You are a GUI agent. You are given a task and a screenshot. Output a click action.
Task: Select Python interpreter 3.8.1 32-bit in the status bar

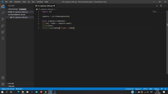tap(8, 89)
